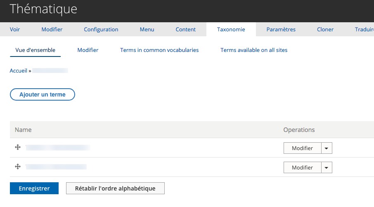Switch to the Menu tab
The height and width of the screenshot is (207, 374).
[147, 29]
